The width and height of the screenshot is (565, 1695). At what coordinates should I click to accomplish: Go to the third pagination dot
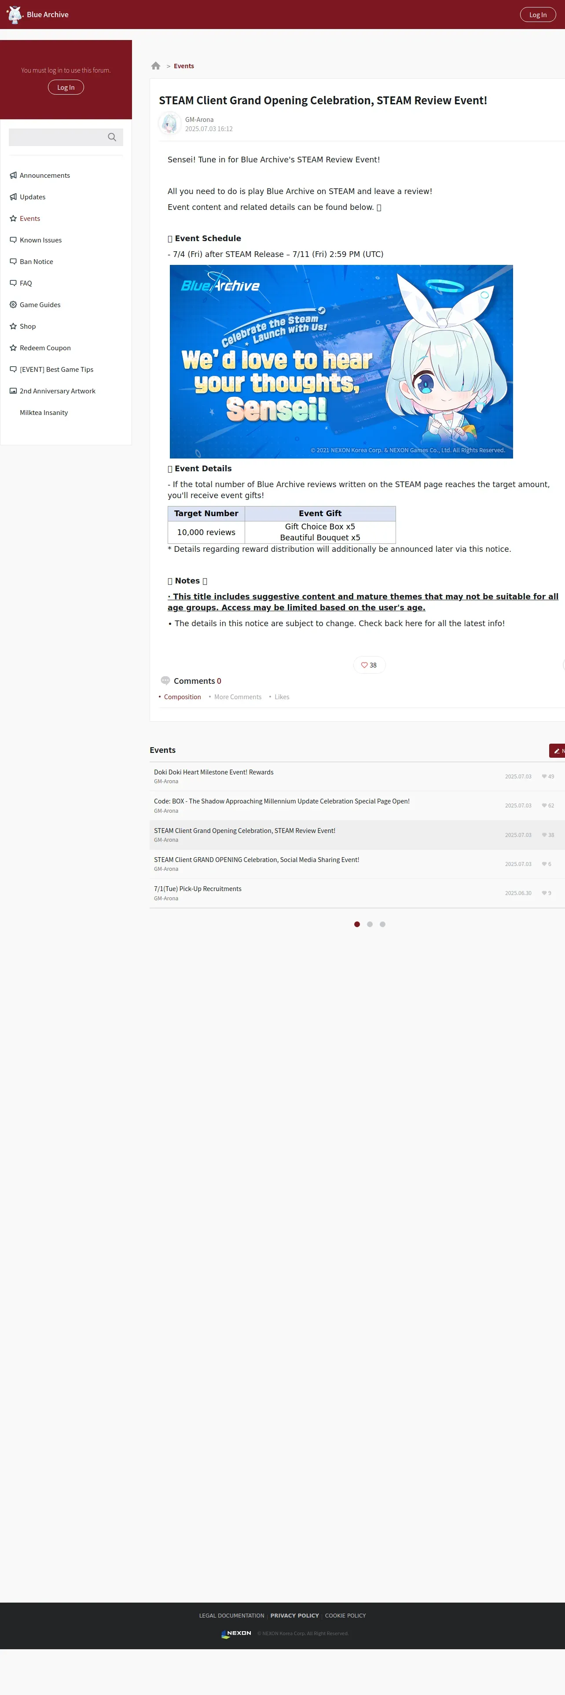tap(382, 925)
